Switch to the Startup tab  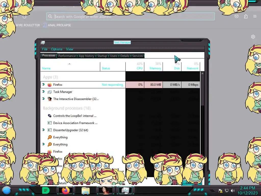tap(102, 56)
